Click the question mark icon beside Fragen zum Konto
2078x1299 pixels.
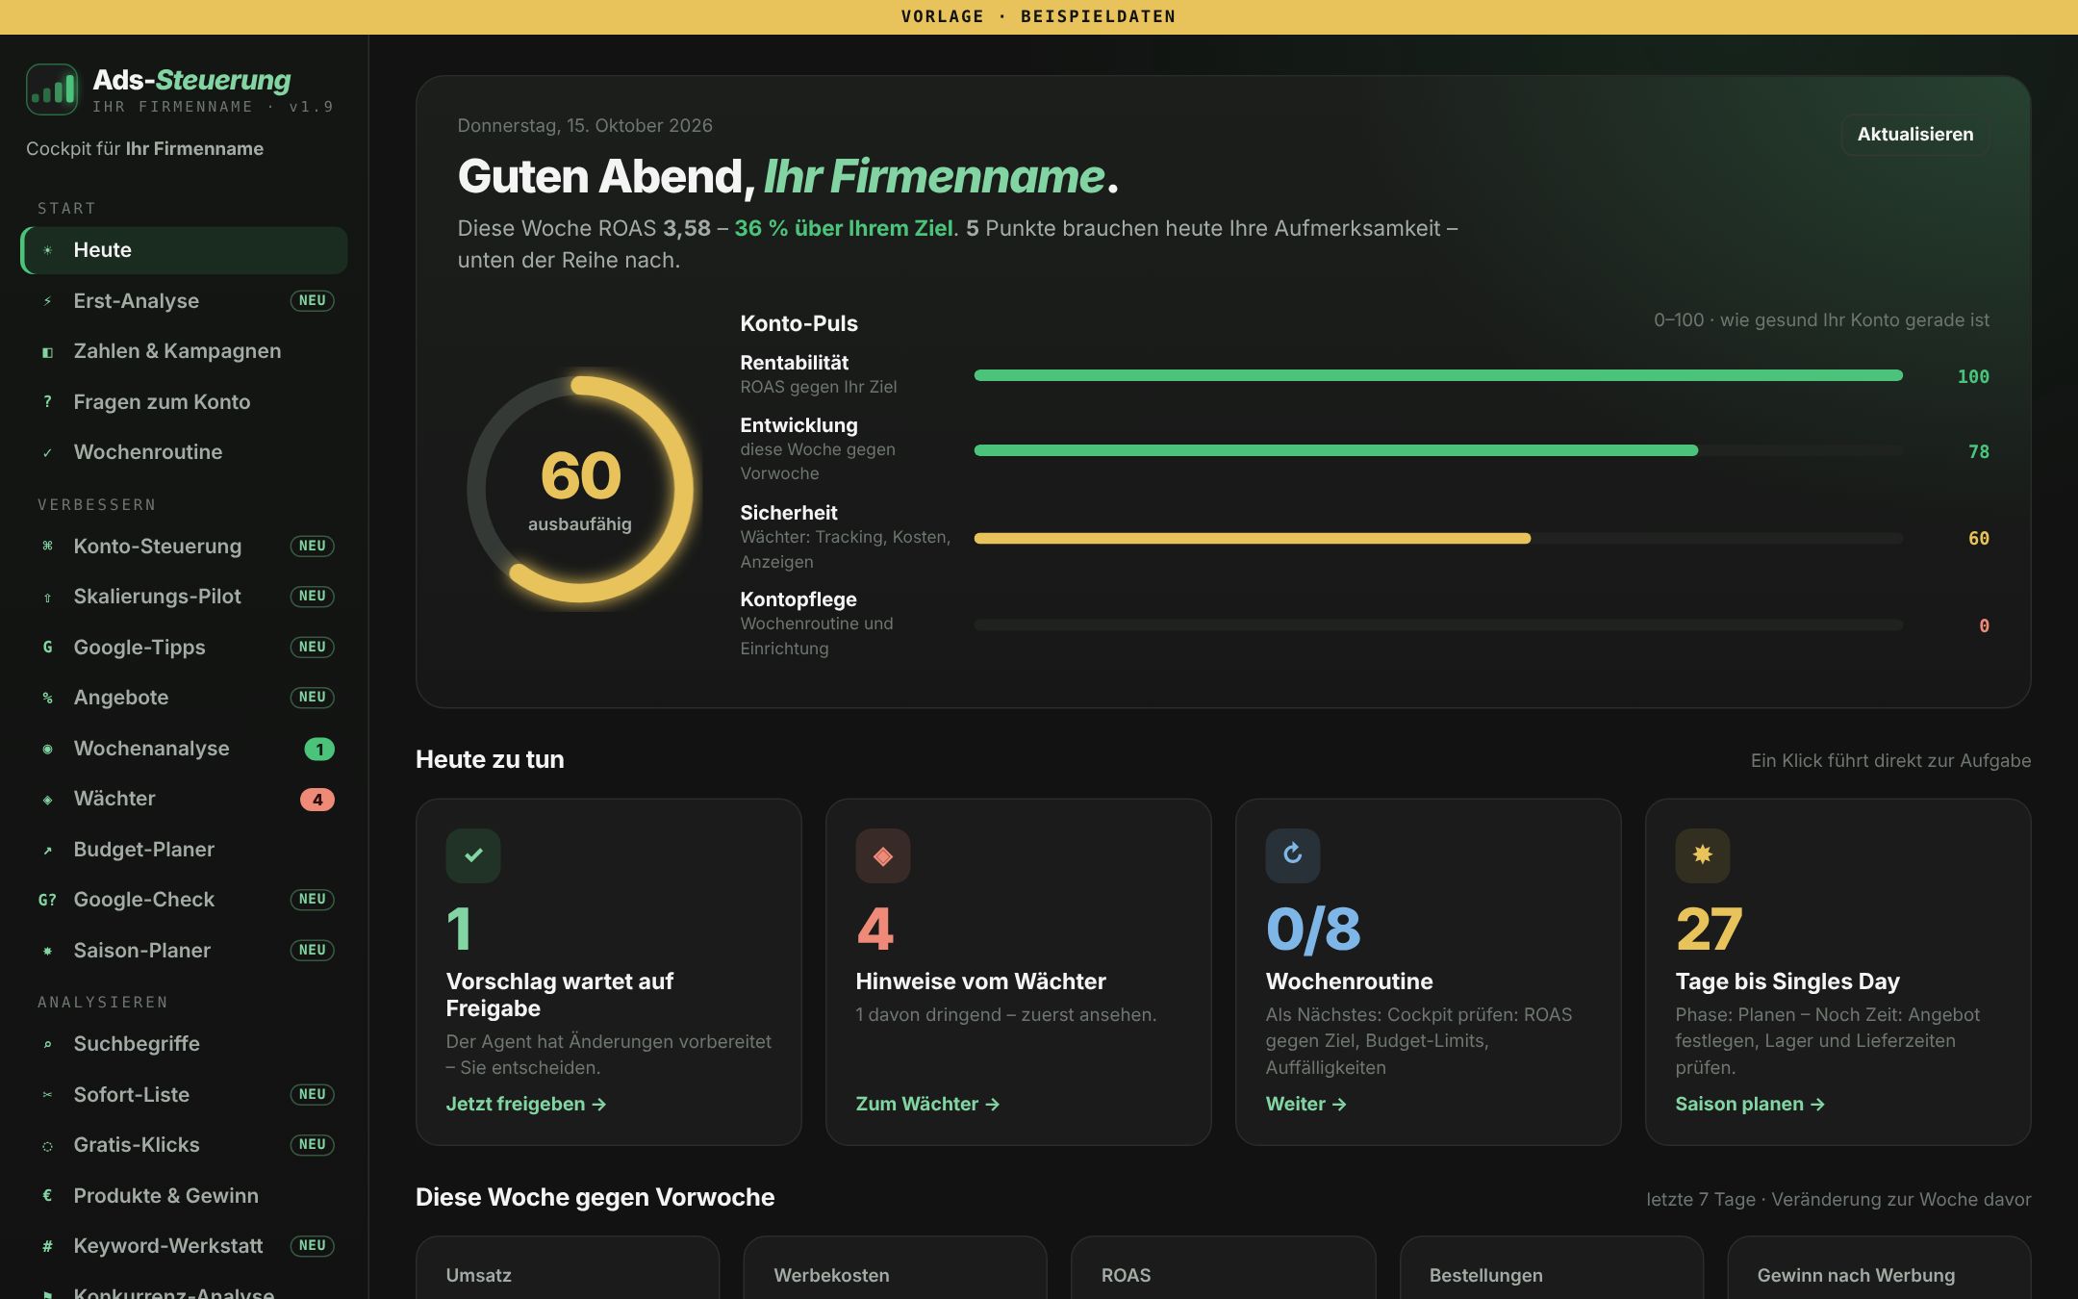pyautogui.click(x=47, y=402)
